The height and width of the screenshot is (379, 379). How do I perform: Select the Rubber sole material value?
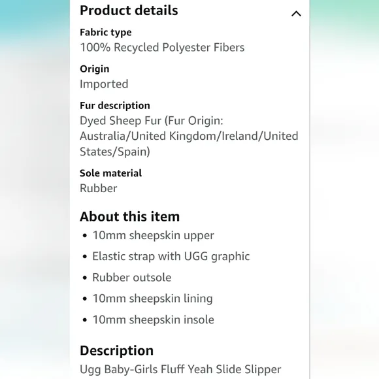coord(99,188)
